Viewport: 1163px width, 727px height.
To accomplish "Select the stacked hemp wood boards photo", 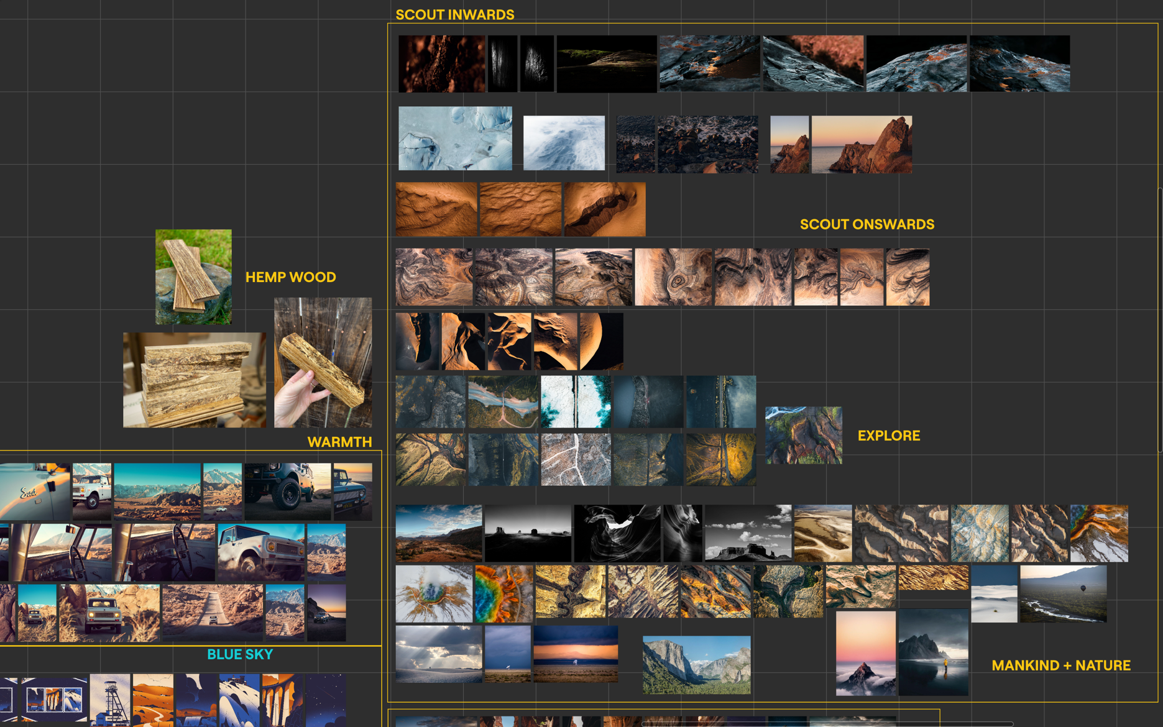I will 194,380.
